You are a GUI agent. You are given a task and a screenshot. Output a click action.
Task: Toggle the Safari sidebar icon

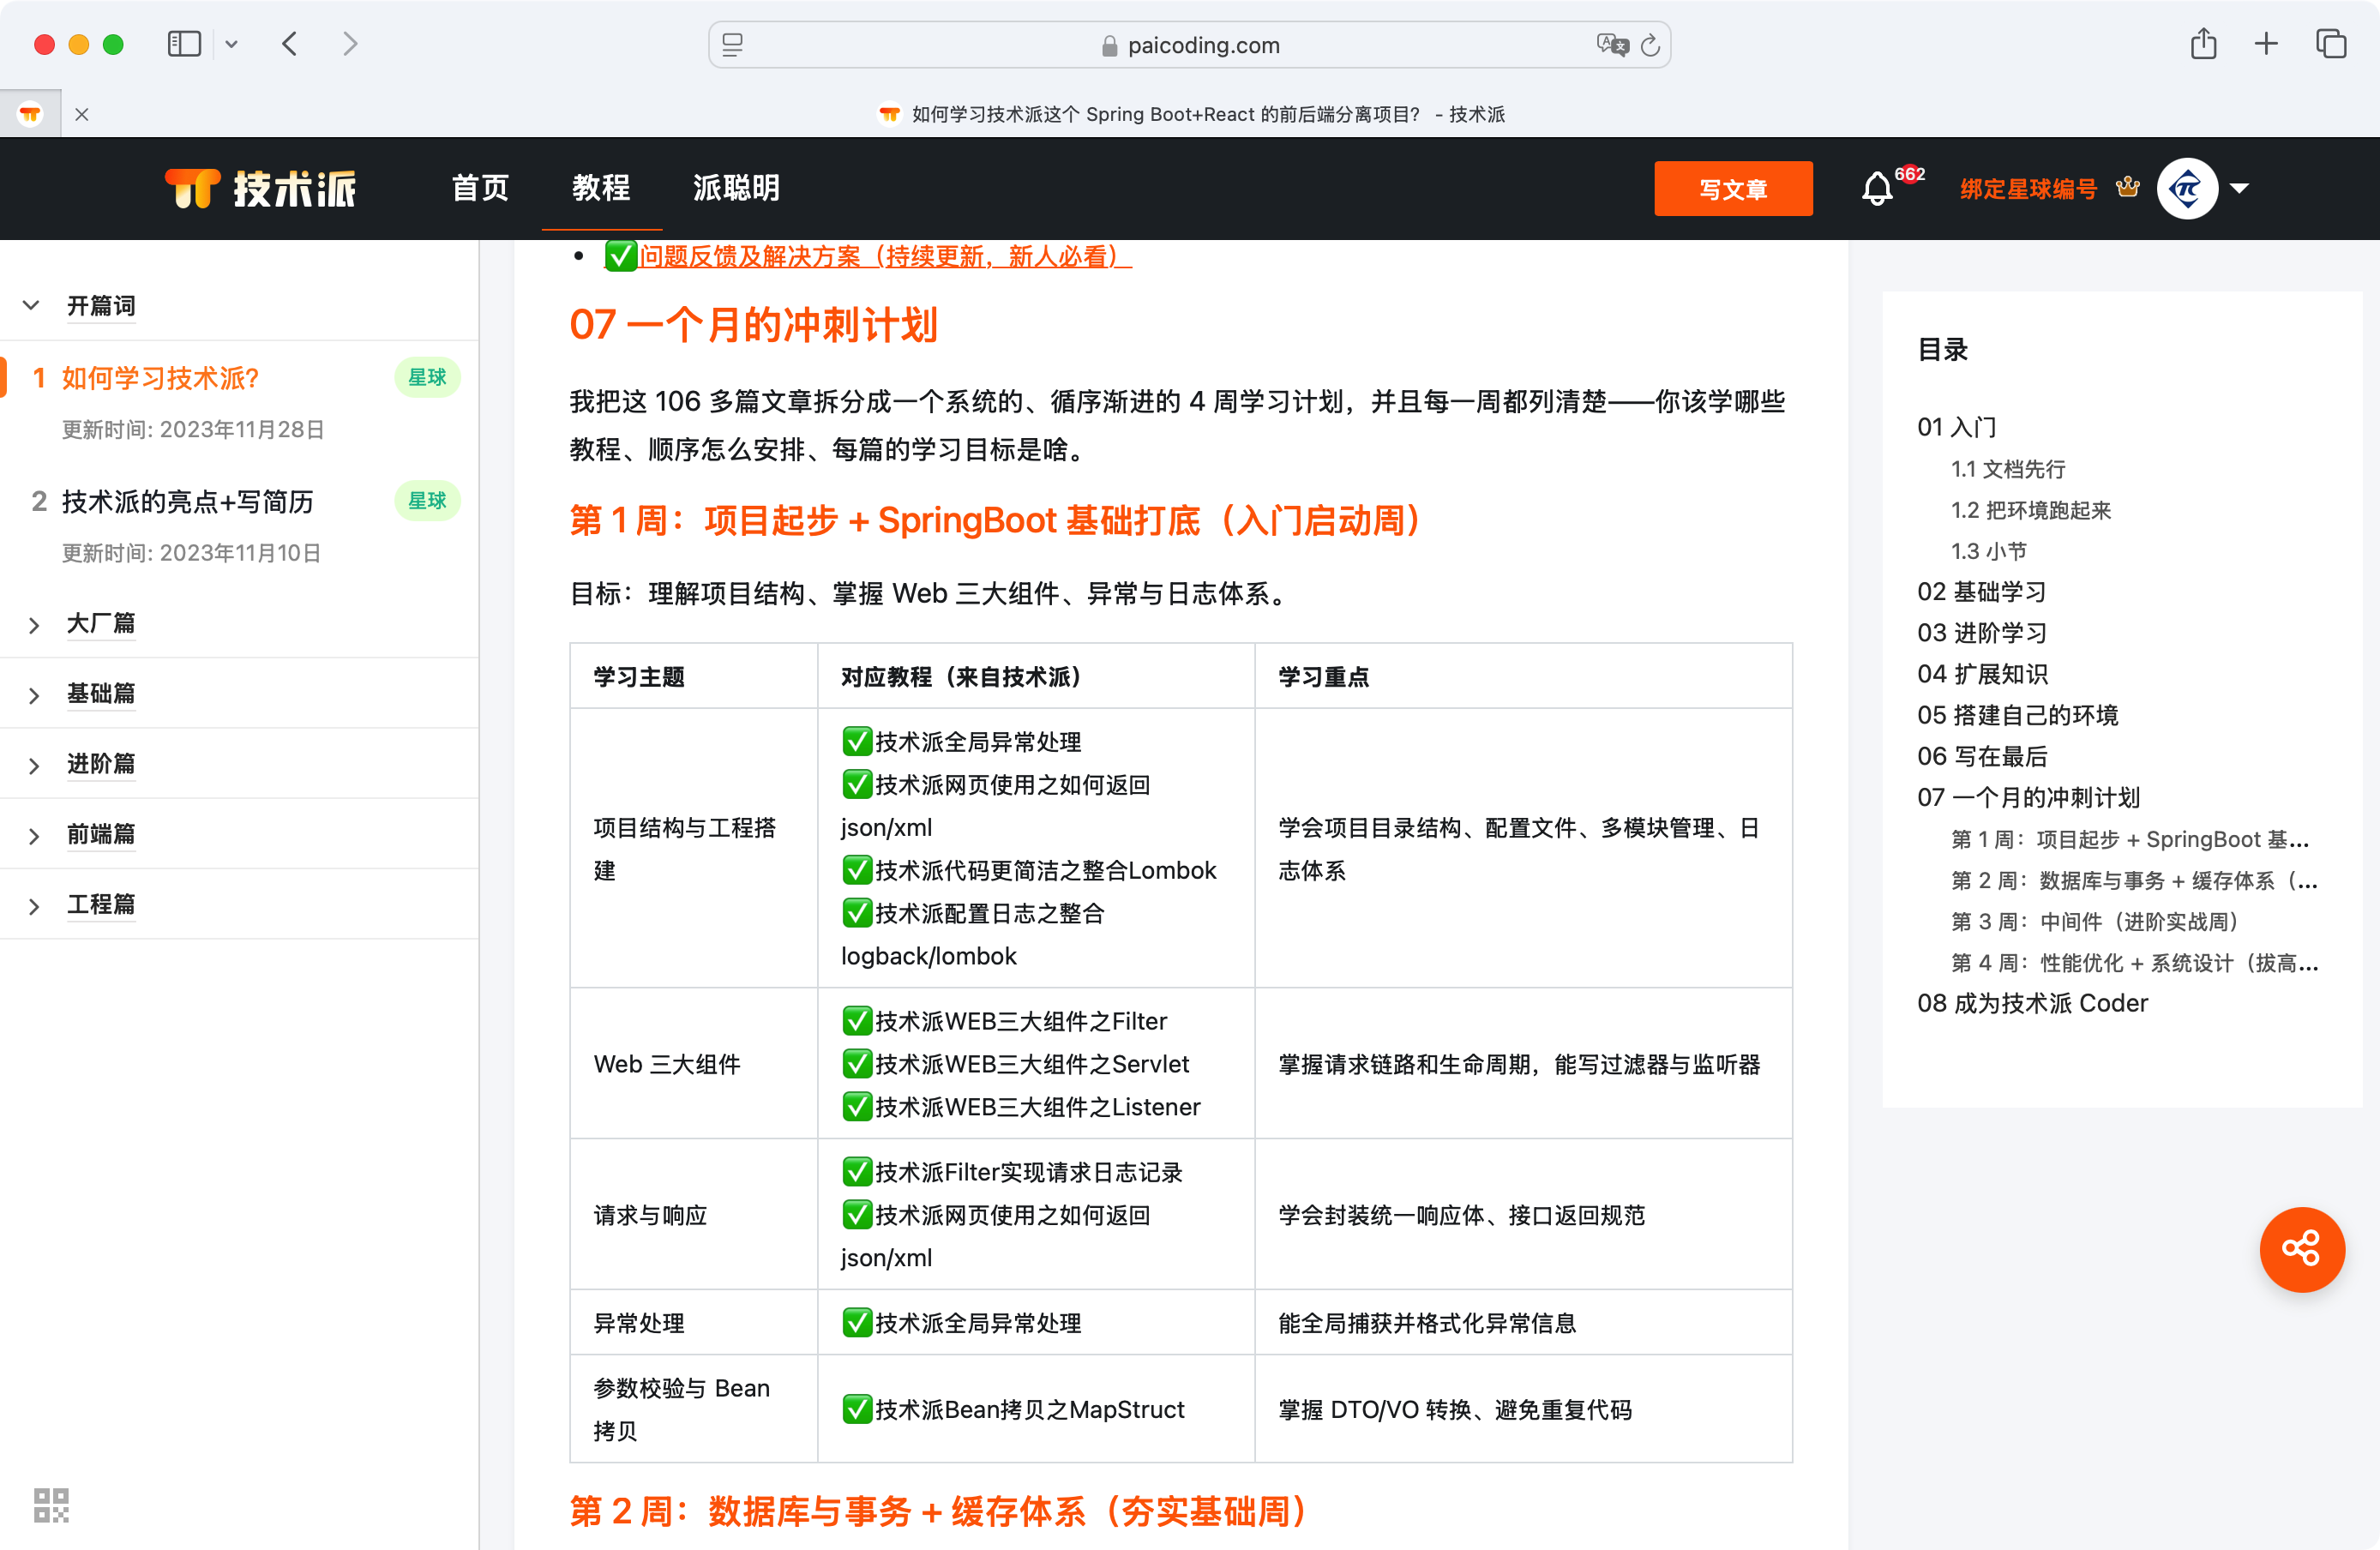click(184, 44)
